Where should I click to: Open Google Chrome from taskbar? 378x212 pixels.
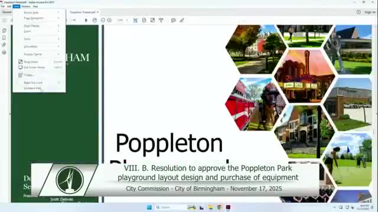(219, 207)
